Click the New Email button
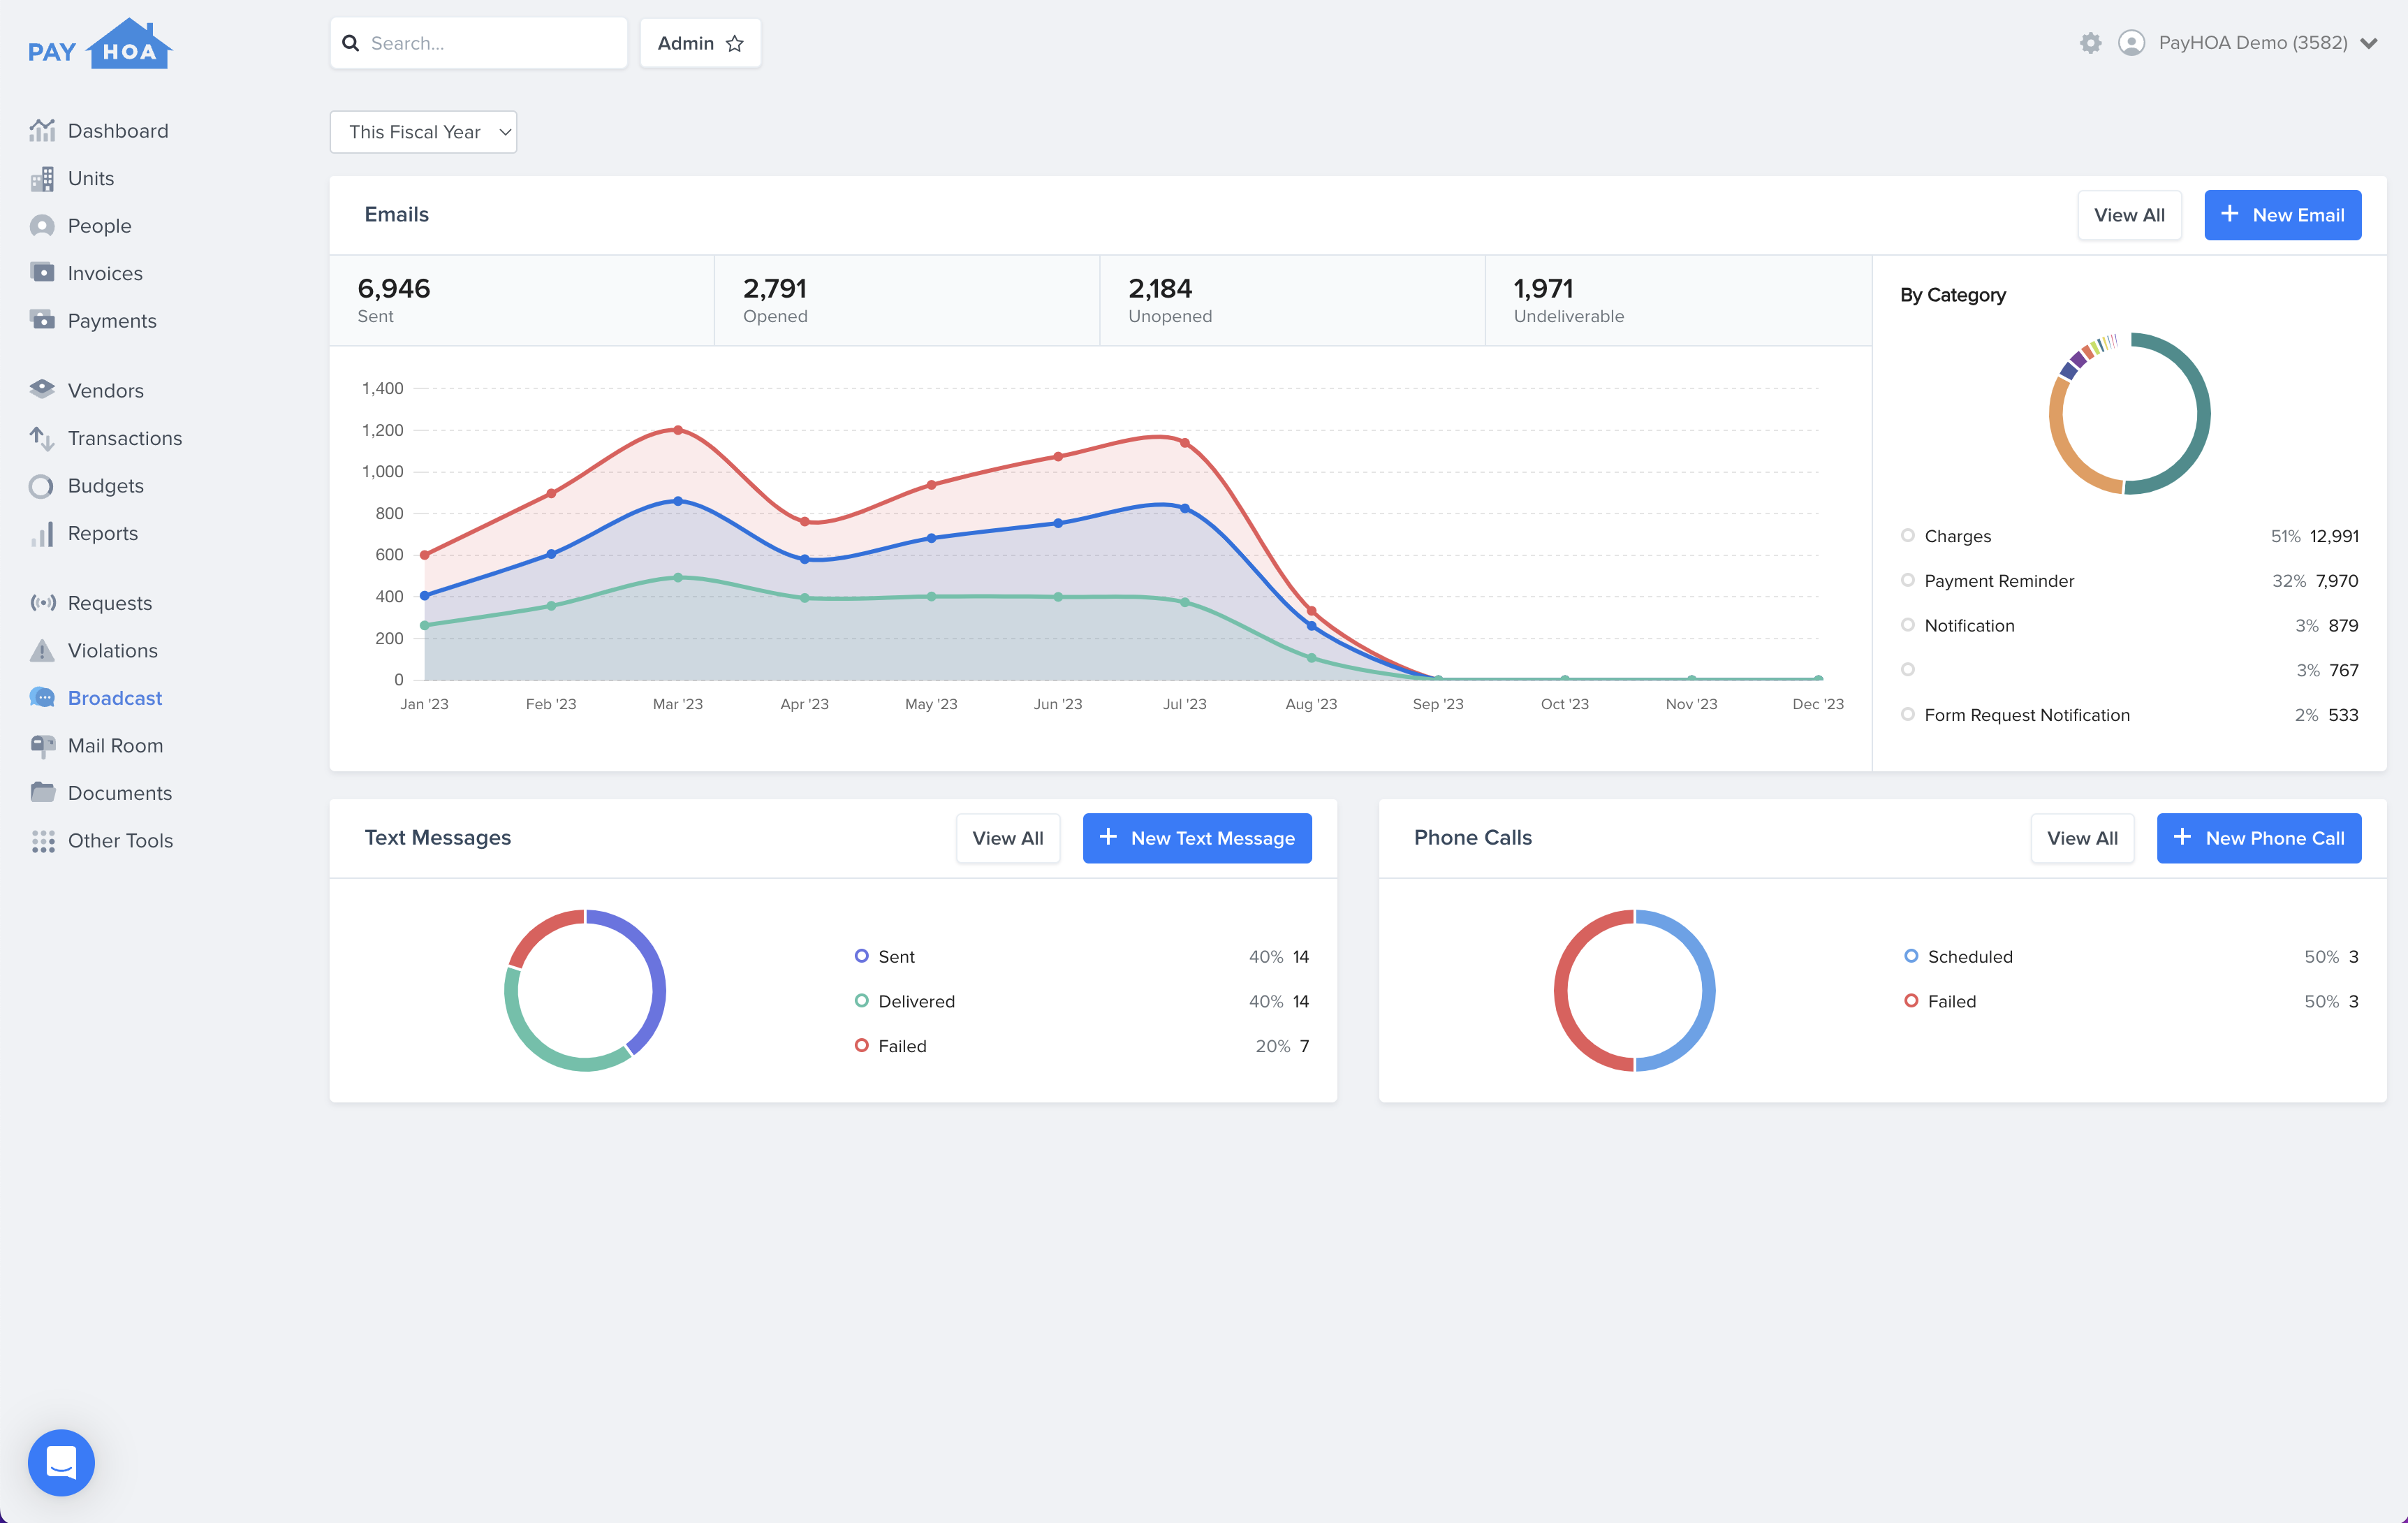This screenshot has height=1523, width=2408. pyautogui.click(x=2283, y=214)
